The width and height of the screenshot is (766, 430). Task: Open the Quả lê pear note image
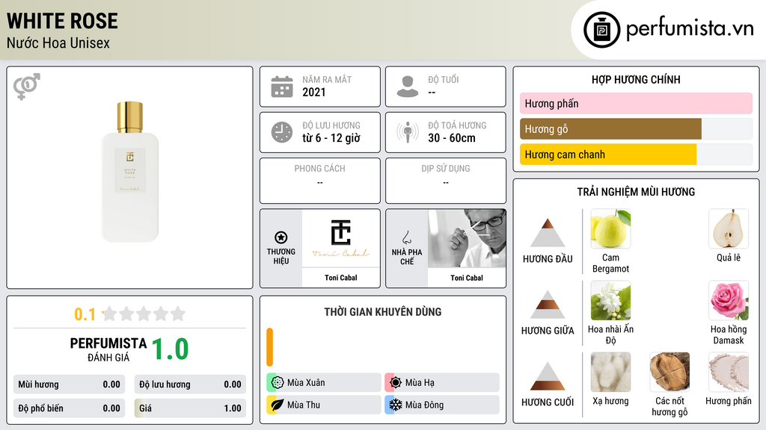729,228
